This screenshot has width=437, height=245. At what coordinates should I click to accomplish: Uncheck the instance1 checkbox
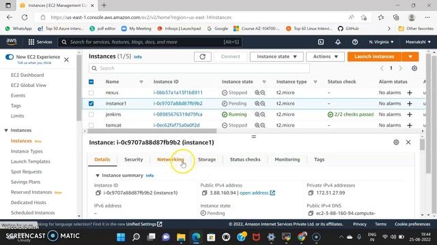pyautogui.click(x=91, y=103)
